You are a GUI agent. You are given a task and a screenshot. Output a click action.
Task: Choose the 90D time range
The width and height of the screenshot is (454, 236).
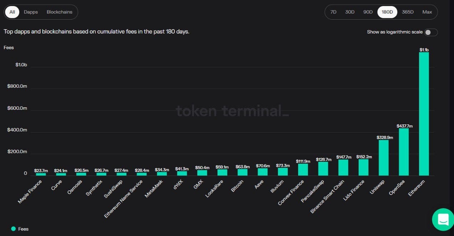click(368, 12)
